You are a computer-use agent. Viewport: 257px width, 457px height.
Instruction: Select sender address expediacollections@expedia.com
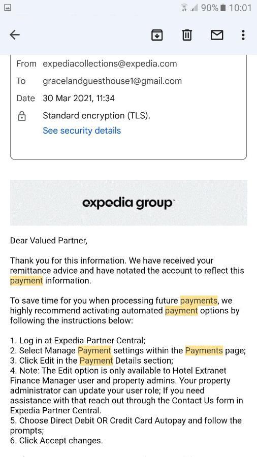pos(110,63)
